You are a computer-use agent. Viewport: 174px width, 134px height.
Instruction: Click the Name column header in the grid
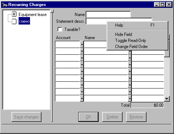(x=90, y=38)
